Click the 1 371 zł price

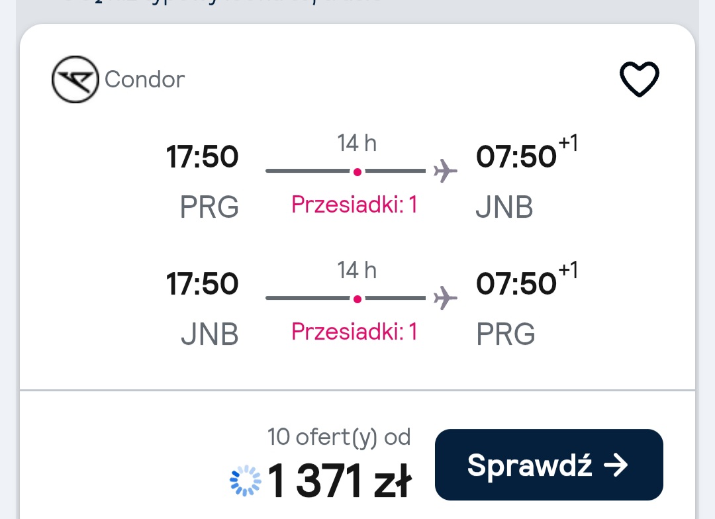tap(339, 481)
